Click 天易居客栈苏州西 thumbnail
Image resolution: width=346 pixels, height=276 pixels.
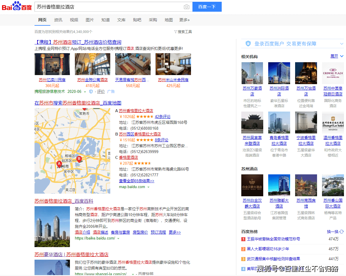133,64
